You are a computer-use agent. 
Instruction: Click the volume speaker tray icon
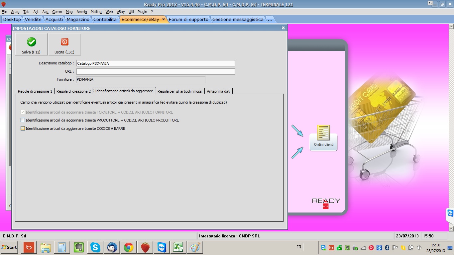tap(419, 248)
